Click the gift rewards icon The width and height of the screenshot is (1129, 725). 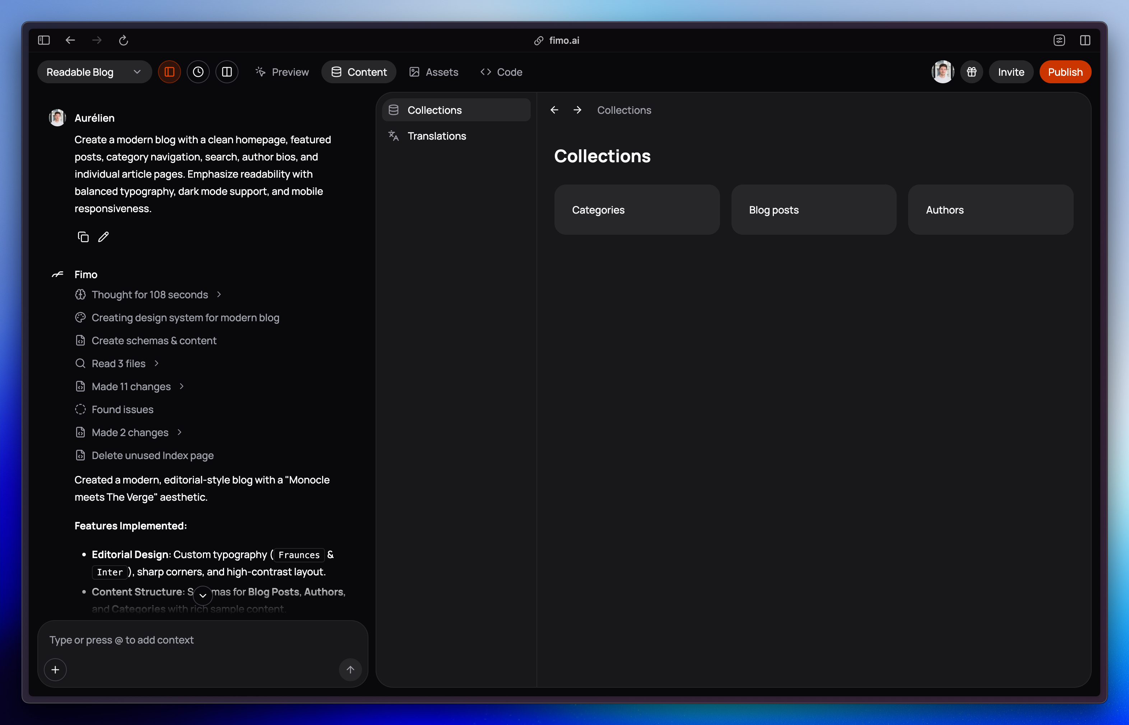tap(972, 72)
